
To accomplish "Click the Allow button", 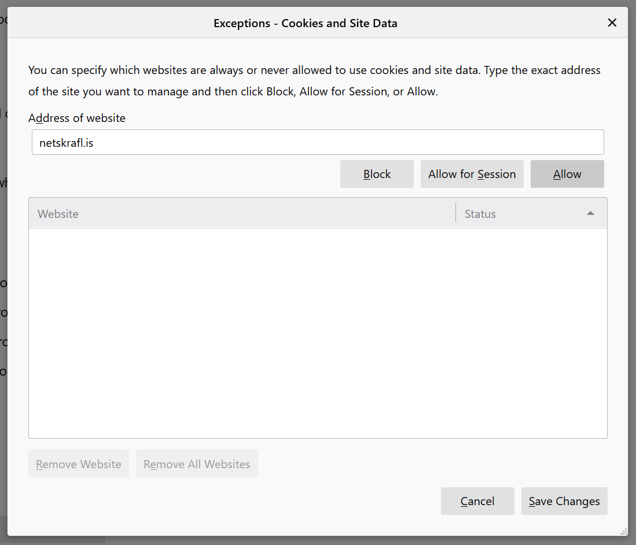I will [567, 174].
